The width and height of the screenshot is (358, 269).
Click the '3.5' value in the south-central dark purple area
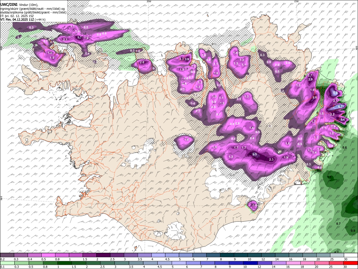(x=255, y=154)
